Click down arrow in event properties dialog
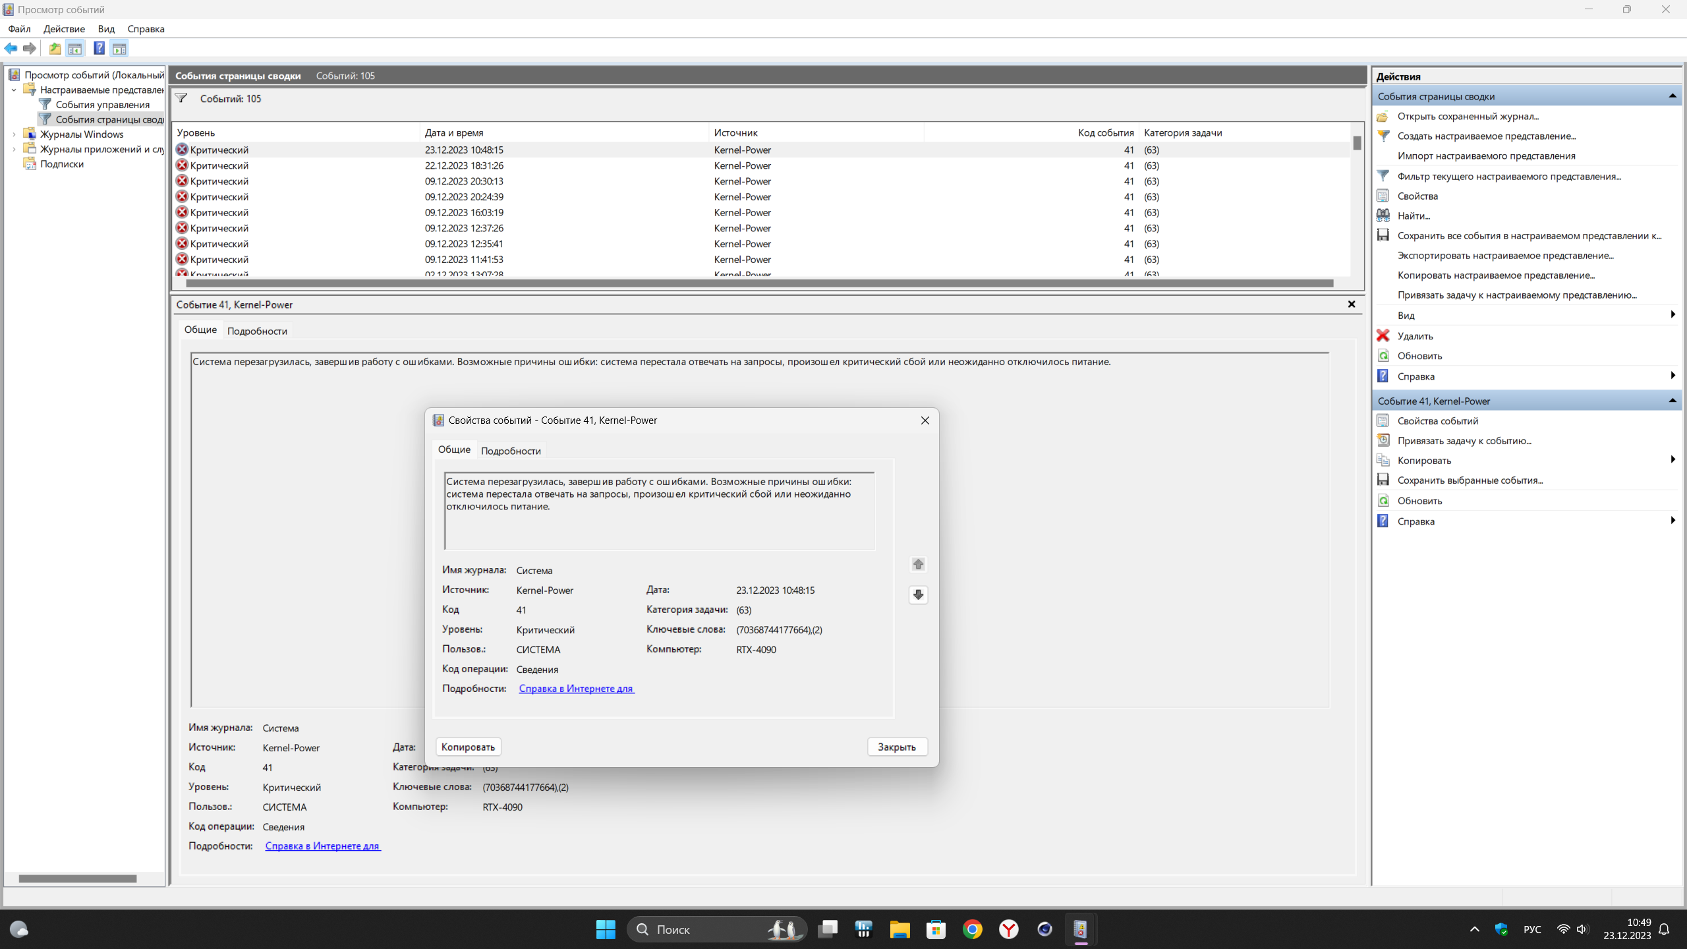1687x949 pixels. point(918,594)
